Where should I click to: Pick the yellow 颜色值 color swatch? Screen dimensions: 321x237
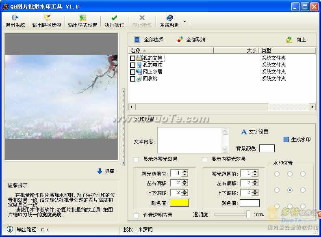pyautogui.click(x=179, y=203)
